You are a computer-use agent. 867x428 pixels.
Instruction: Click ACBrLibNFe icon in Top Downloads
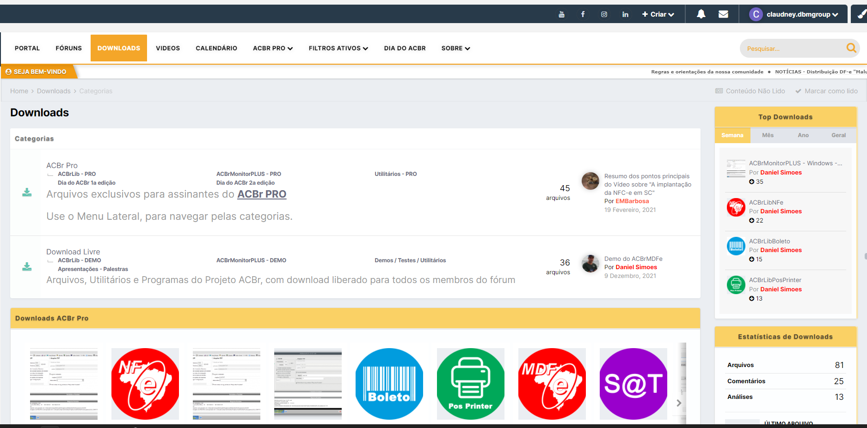[736, 207]
